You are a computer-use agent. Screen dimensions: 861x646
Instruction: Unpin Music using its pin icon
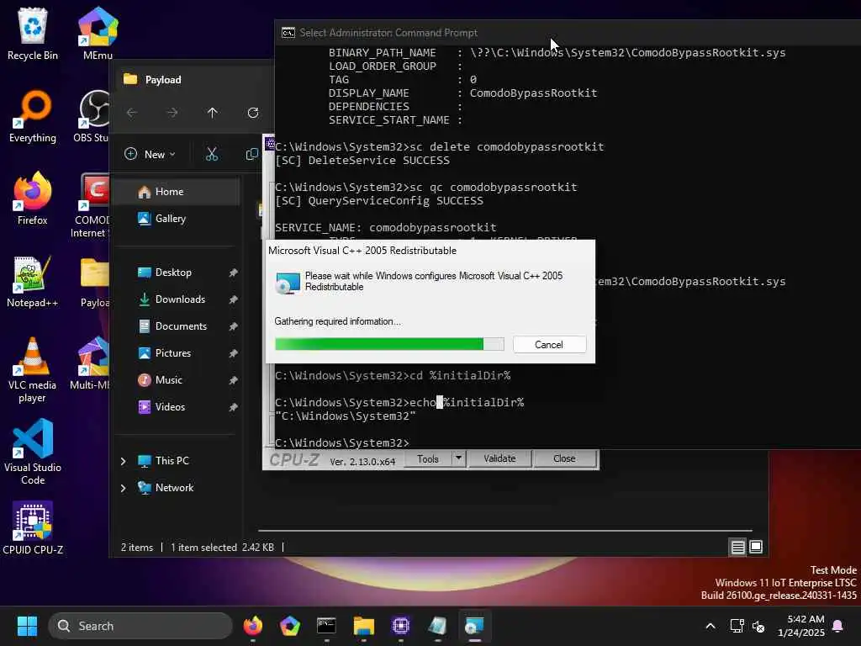point(233,380)
